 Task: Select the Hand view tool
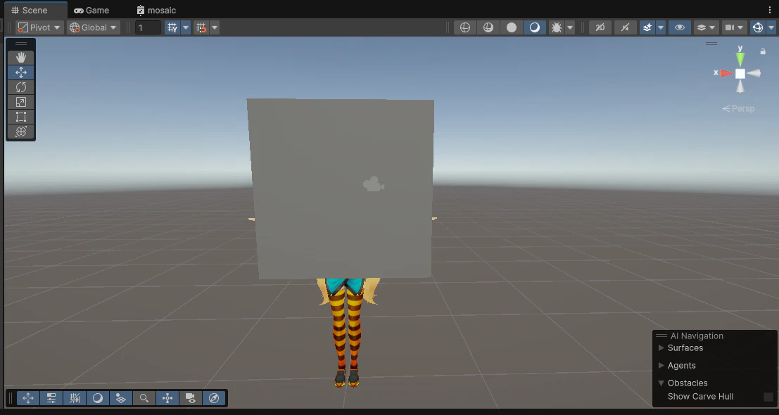pyautogui.click(x=21, y=58)
